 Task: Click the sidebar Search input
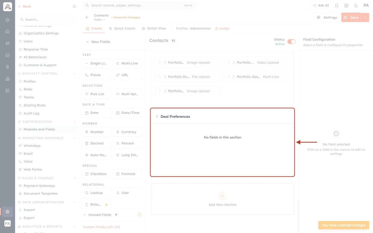[x=47, y=19]
